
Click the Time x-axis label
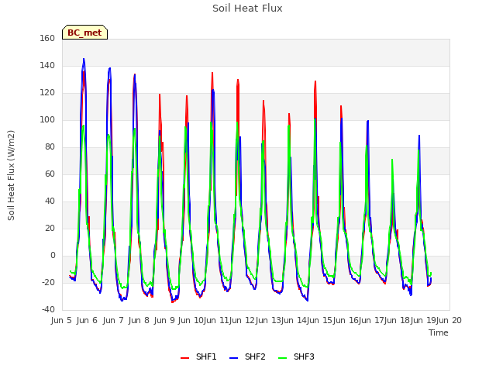(439, 332)
